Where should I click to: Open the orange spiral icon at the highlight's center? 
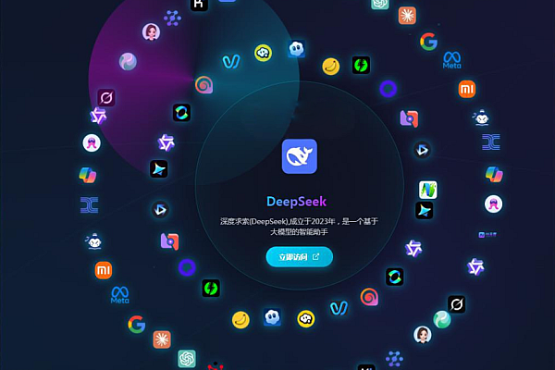(204, 84)
